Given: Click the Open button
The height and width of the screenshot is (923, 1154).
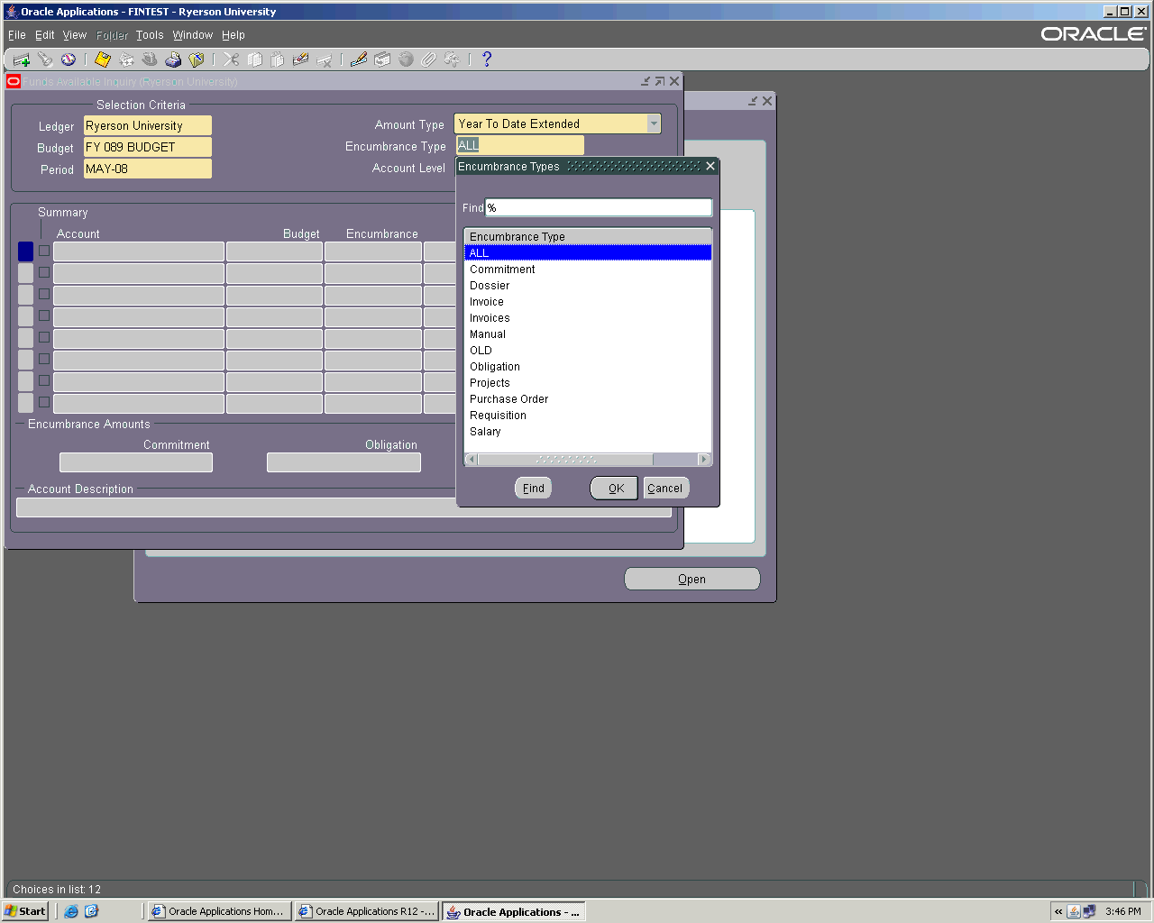Looking at the screenshot, I should click(691, 579).
